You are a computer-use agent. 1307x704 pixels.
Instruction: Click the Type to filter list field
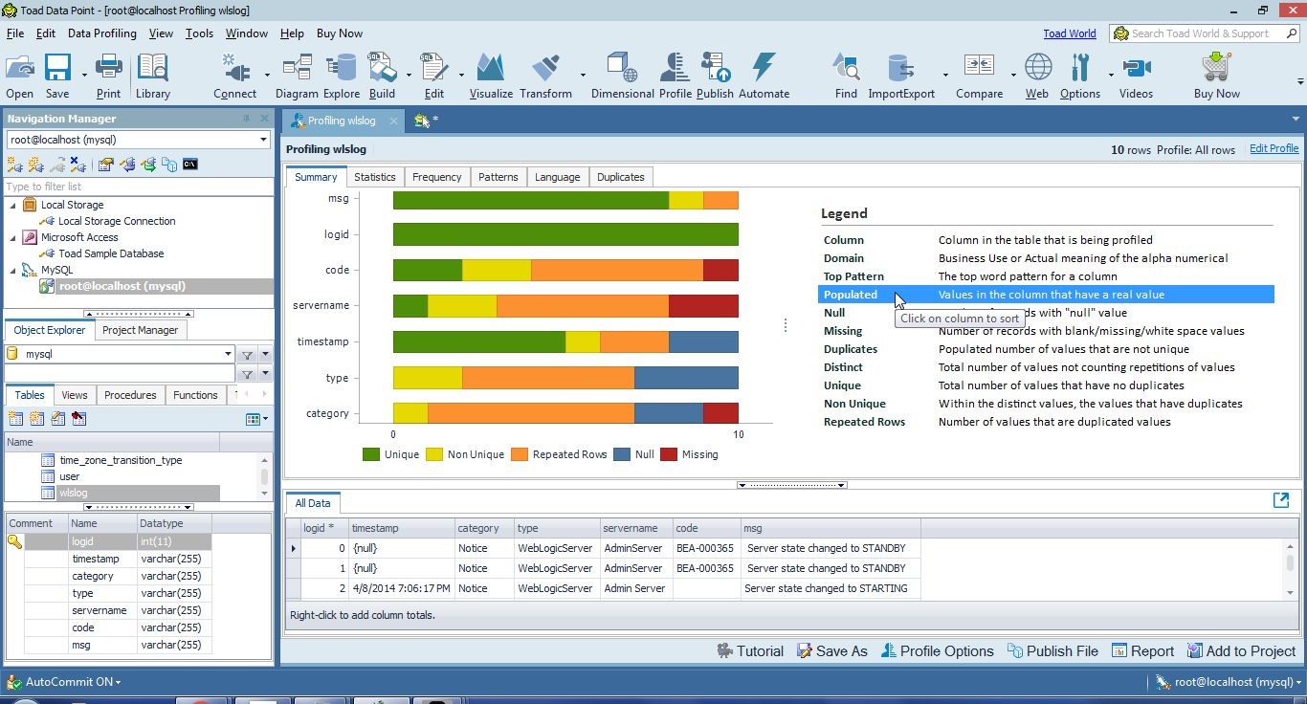[138, 187]
